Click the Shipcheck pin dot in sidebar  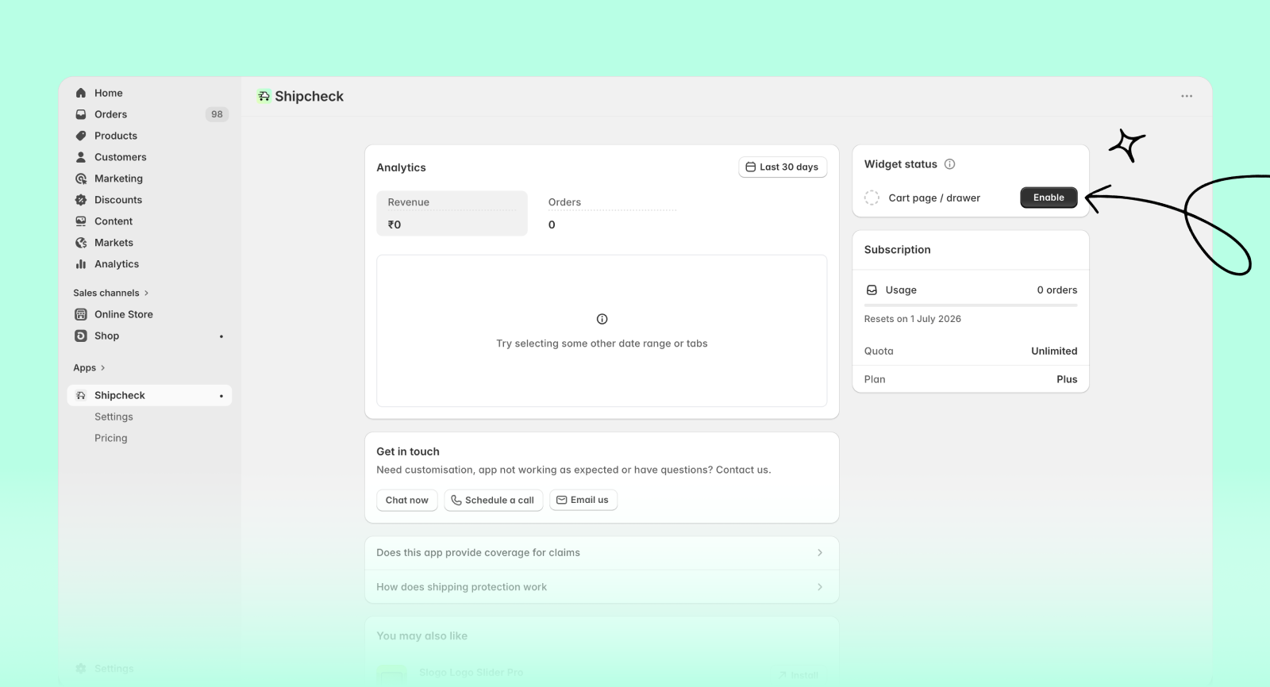click(x=221, y=396)
